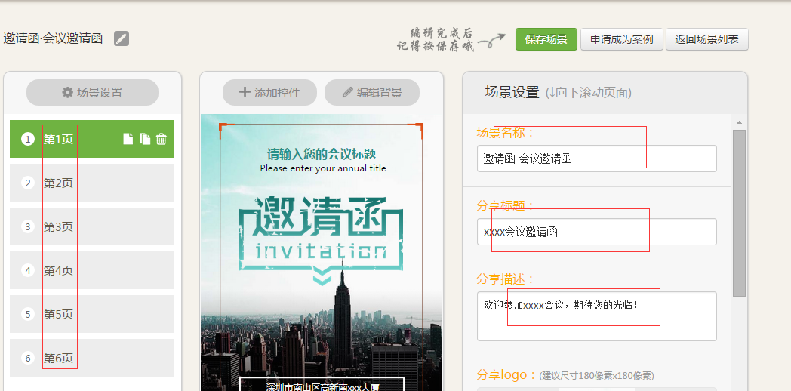
Task: Click the 深圳市南山区 address box on canvas
Action: coord(322,384)
